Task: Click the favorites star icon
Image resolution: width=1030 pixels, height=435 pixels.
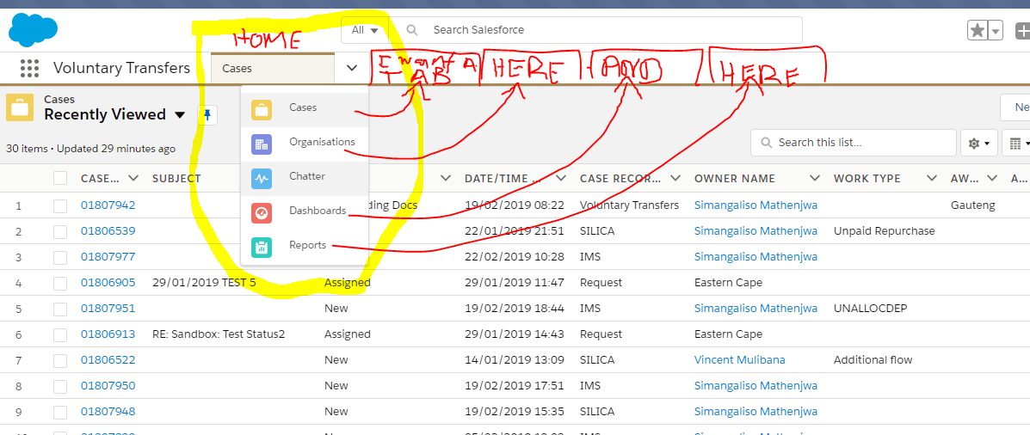Action: [x=978, y=30]
